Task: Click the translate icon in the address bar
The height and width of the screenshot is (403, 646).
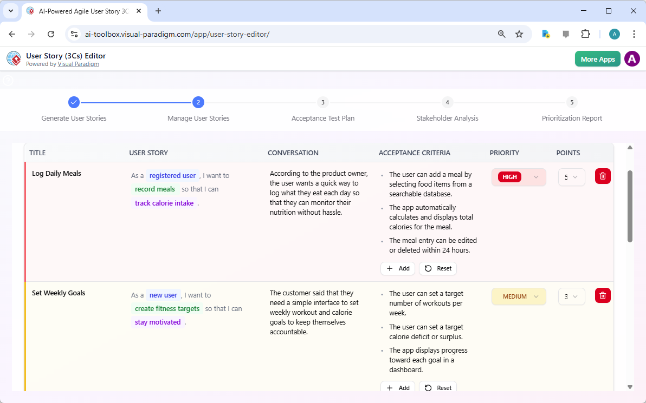Action: click(545, 34)
